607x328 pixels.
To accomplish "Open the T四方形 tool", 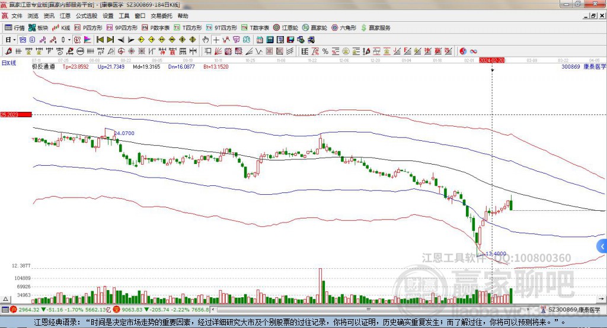I will click(x=188, y=28).
